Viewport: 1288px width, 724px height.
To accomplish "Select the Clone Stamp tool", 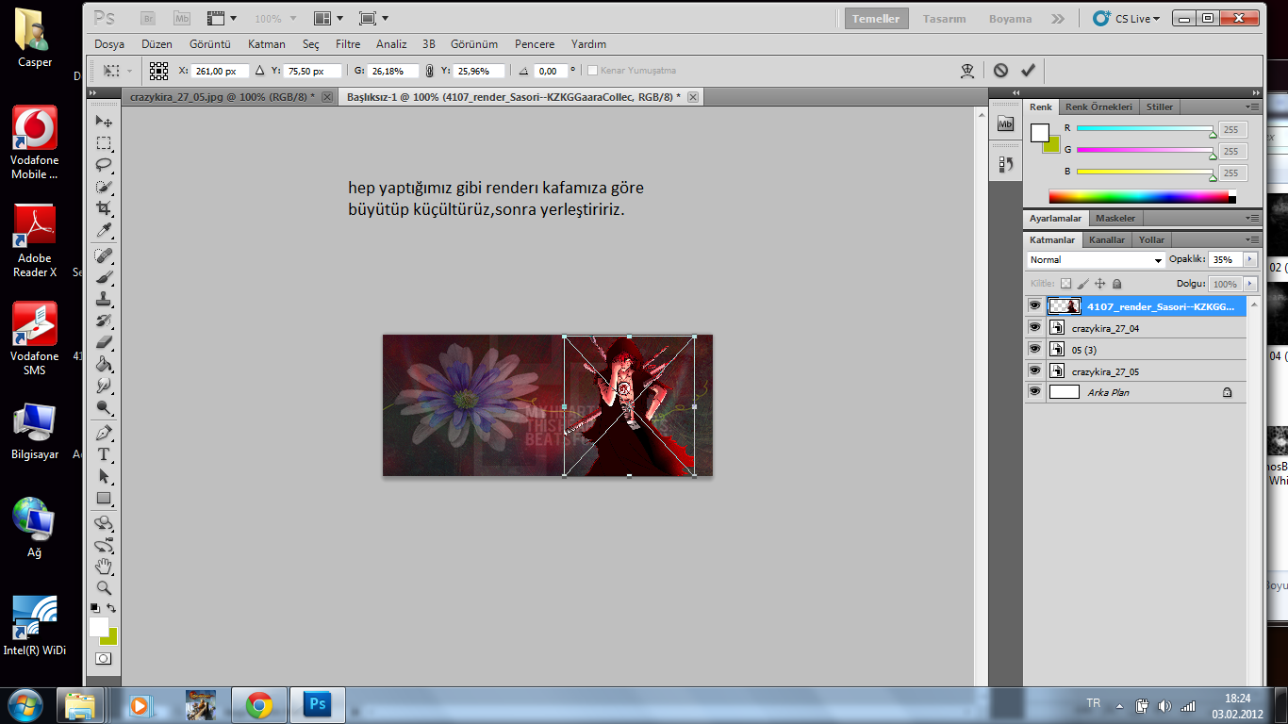I will click(104, 299).
